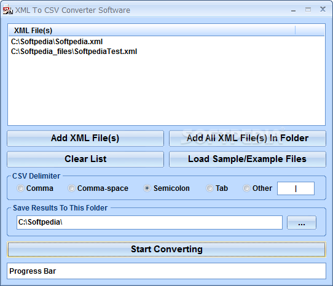Click the XML File(s) column header
This screenshot has height=286, width=333.
click(152, 31)
